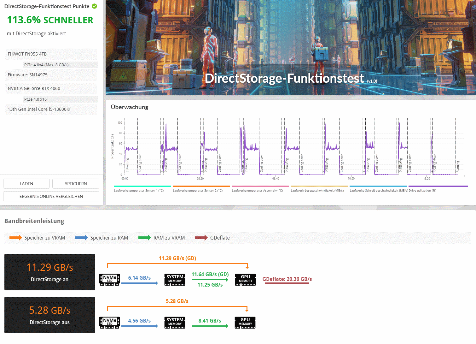The image size is (476, 344).
Task: Click the 6.14 GB/s blue transfer value
Action: coord(139,278)
